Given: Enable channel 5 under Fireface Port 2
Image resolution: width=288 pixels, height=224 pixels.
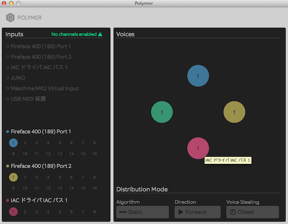Looking at the screenshot, I should [x=60, y=177].
